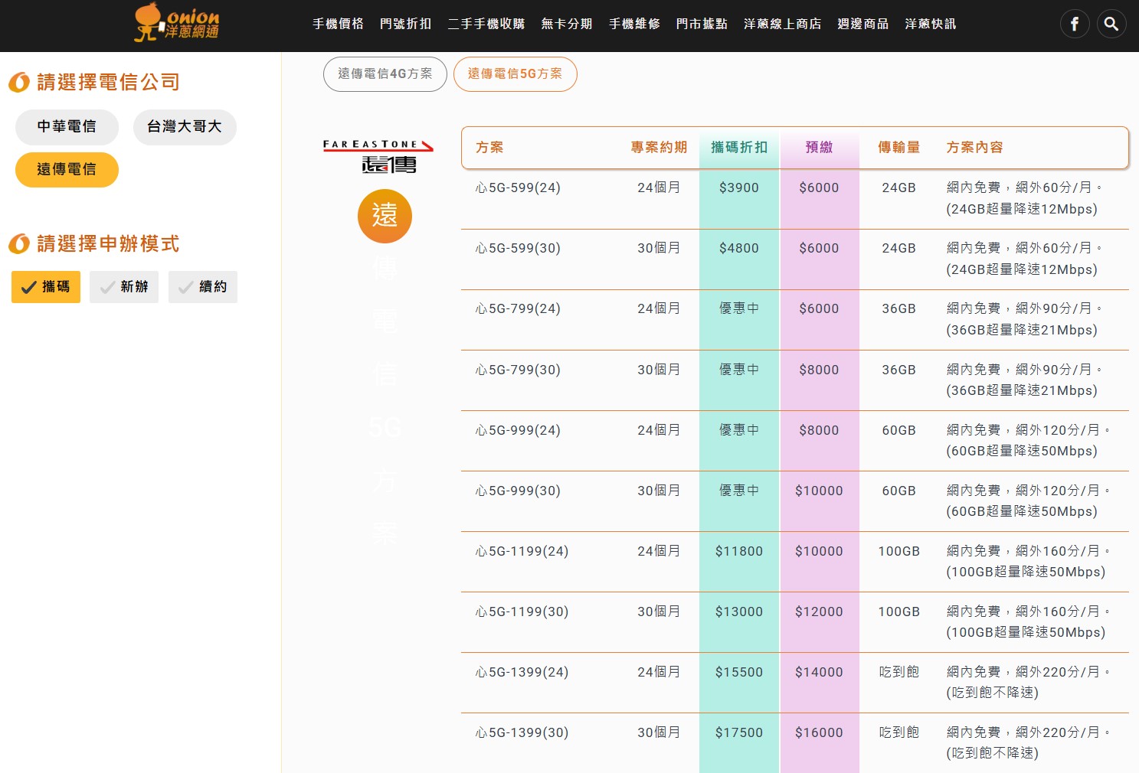
Task: Click $17500 discount value
Action: [739, 732]
